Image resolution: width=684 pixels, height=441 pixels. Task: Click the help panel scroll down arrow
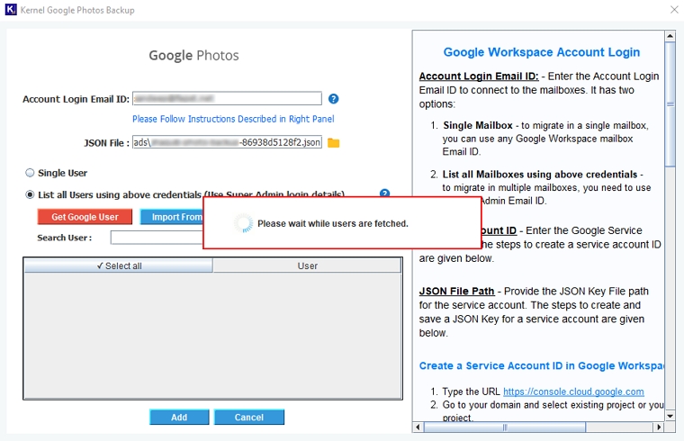[670, 416]
